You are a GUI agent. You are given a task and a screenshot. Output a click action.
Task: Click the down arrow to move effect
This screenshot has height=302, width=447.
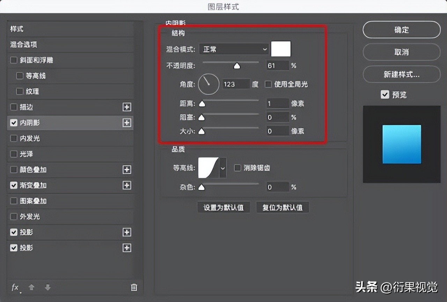click(x=47, y=287)
